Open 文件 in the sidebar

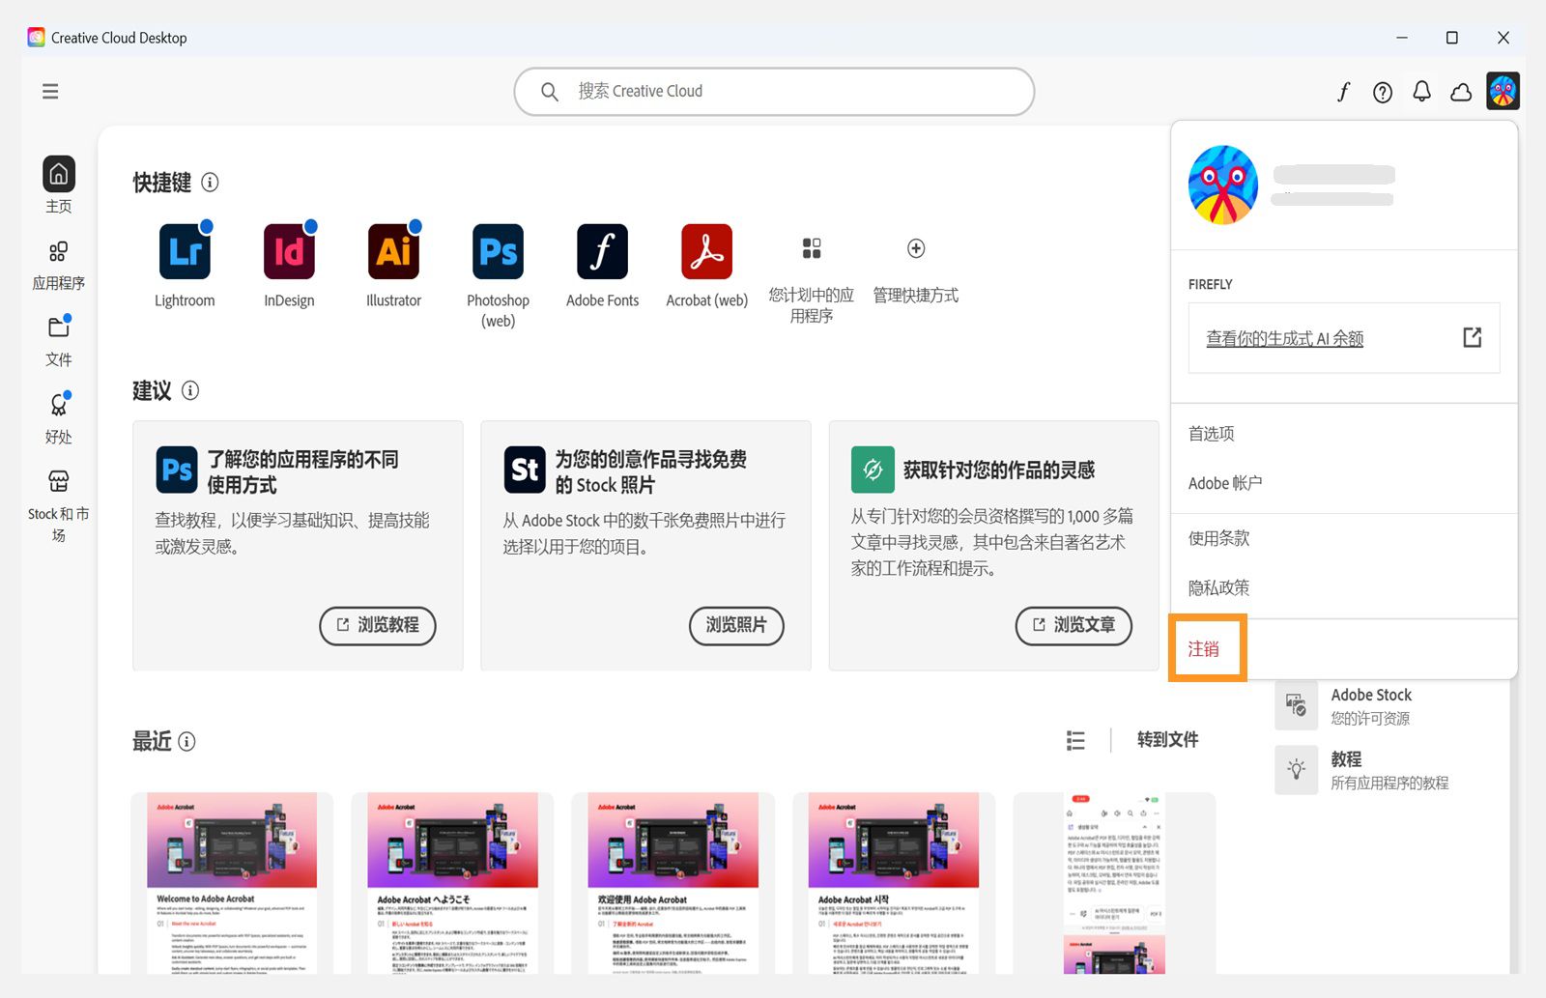pyautogui.click(x=59, y=341)
